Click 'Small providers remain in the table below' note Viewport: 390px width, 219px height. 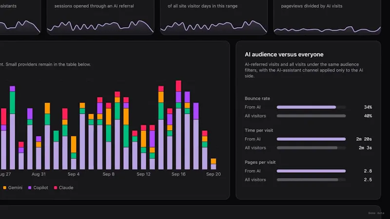click(48, 64)
